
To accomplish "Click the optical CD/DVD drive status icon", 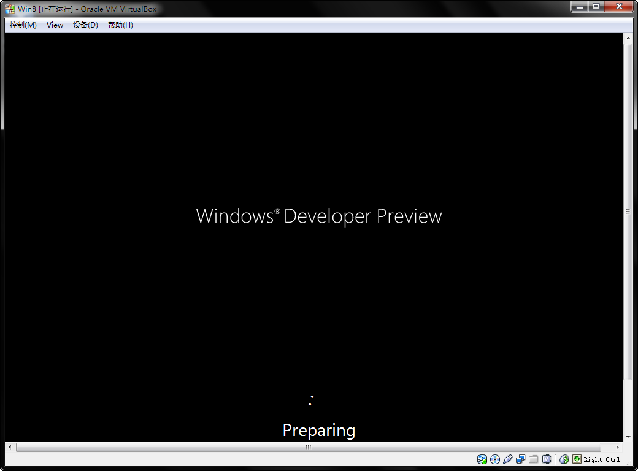I will (x=495, y=459).
